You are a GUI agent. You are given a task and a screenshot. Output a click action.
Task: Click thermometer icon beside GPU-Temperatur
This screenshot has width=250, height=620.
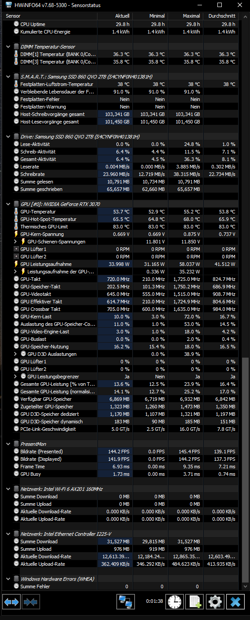pyautogui.click(x=16, y=212)
